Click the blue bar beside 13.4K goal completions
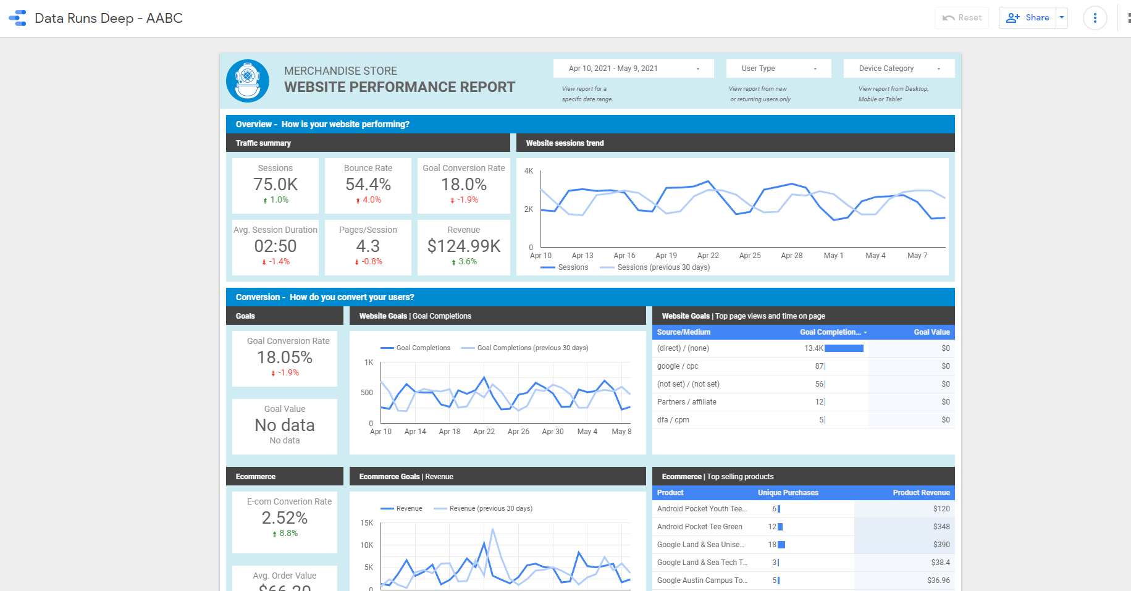The height and width of the screenshot is (591, 1131). [845, 348]
